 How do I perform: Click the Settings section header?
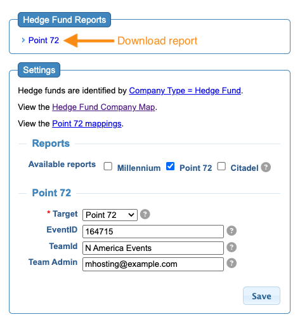tap(39, 70)
